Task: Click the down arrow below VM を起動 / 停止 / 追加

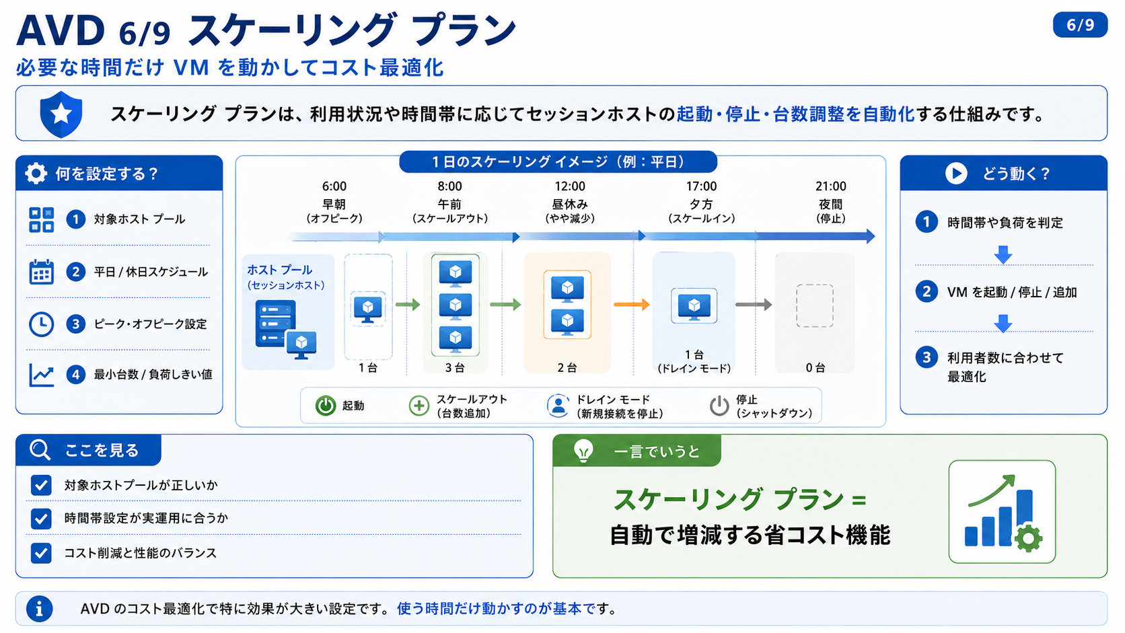Action: (1003, 324)
